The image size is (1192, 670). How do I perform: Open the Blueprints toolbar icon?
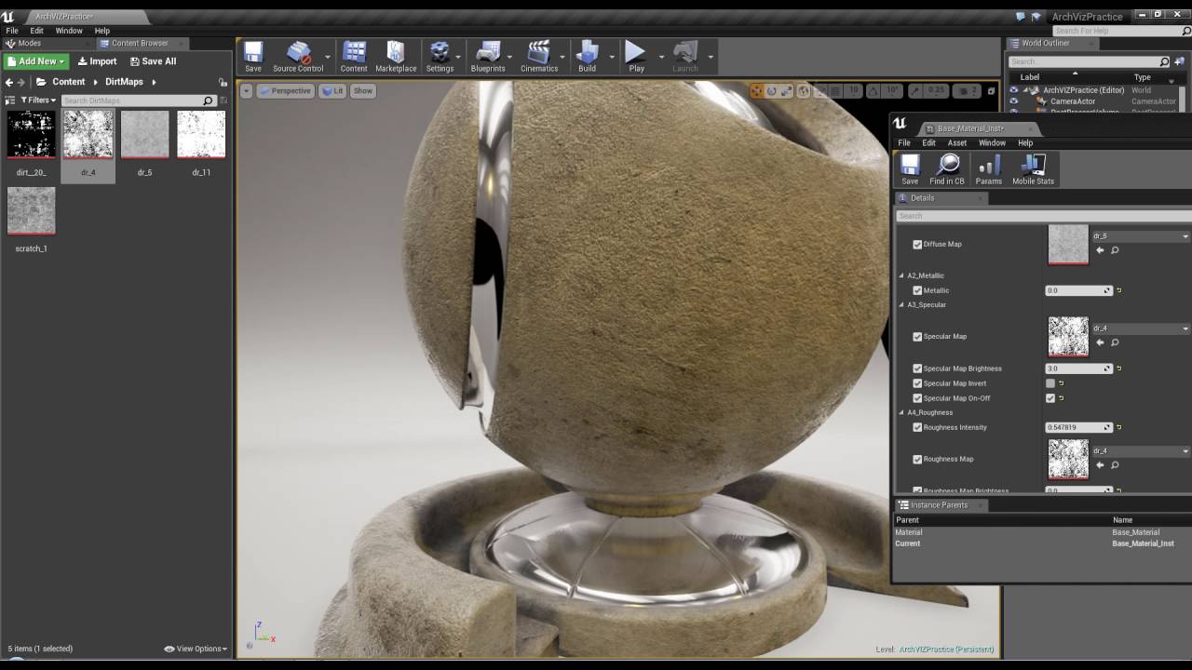point(488,57)
